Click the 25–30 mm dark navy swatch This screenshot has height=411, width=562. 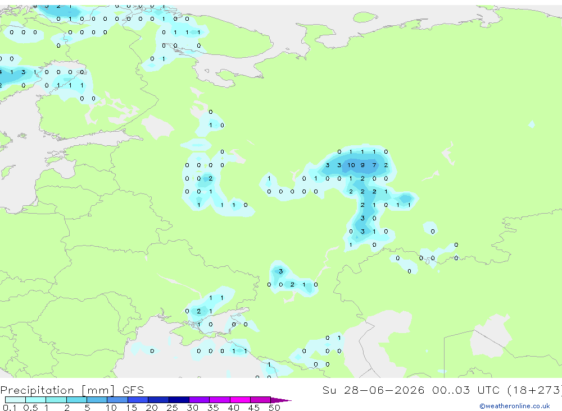coord(179,400)
